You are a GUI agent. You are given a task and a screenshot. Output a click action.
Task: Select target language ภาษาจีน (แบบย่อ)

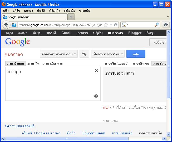pyautogui.click(x=116, y=64)
